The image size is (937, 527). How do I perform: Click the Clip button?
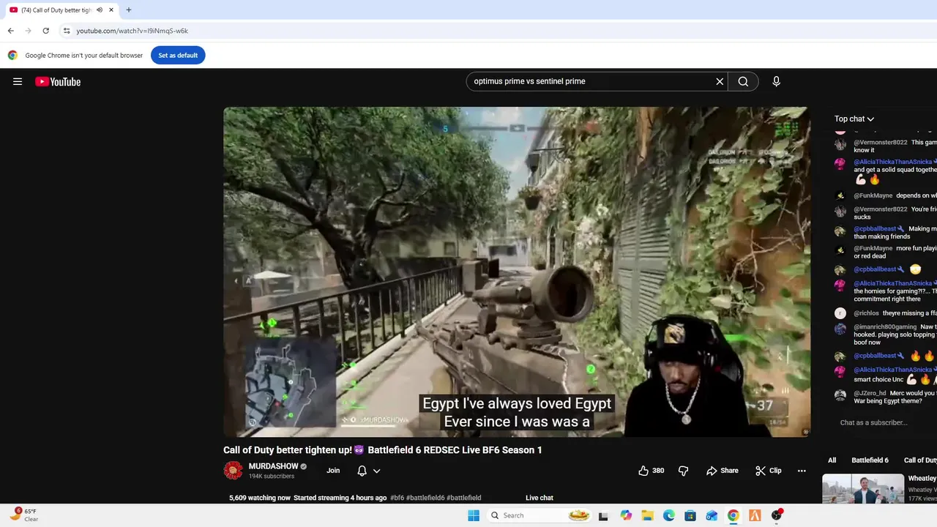tap(769, 471)
